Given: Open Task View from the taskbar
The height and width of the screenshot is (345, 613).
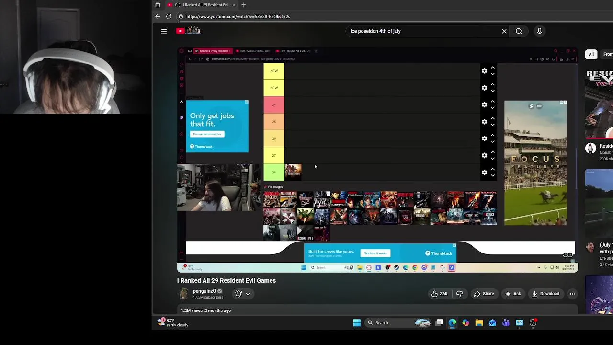Looking at the screenshot, I should [x=439, y=323].
